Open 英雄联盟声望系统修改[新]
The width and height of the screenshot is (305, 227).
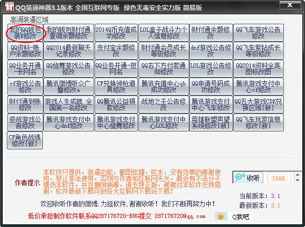[211, 122]
